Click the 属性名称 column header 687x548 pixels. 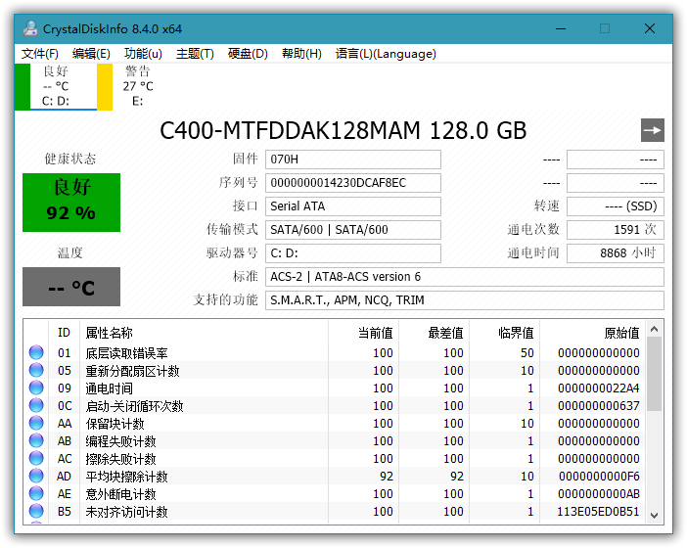[204, 333]
